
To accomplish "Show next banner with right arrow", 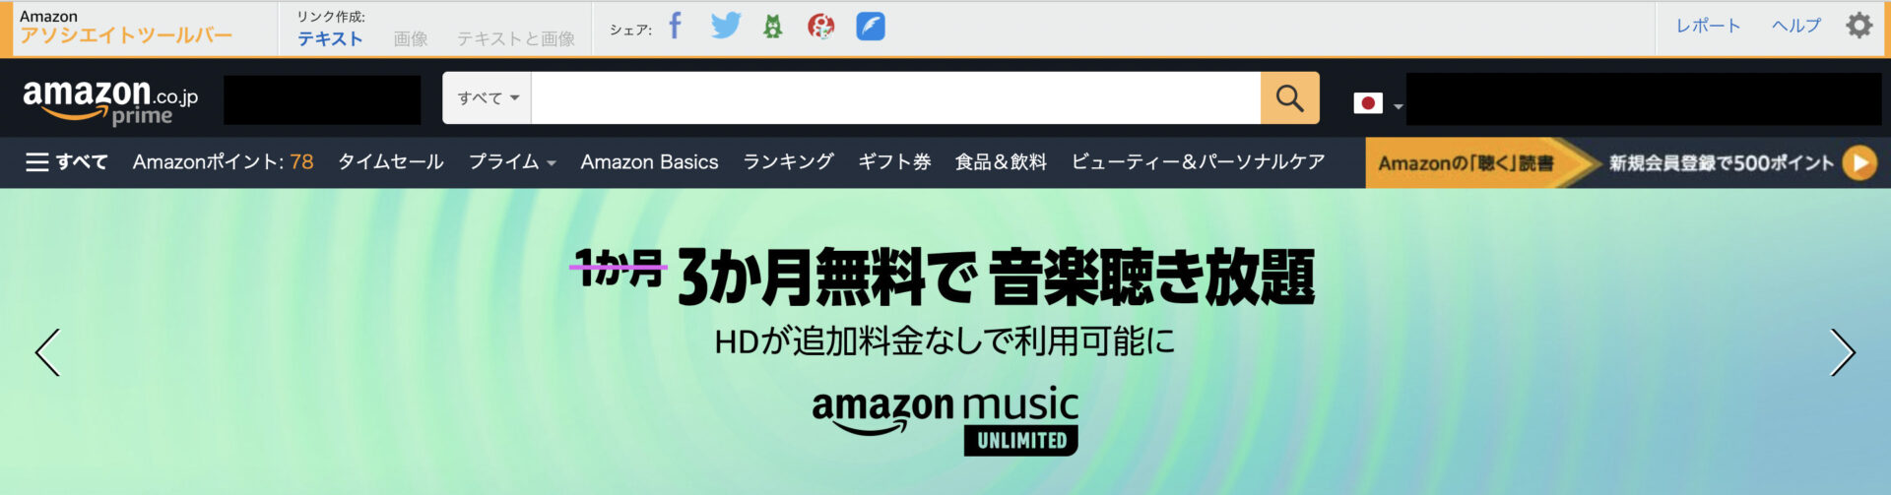I will 1842,352.
